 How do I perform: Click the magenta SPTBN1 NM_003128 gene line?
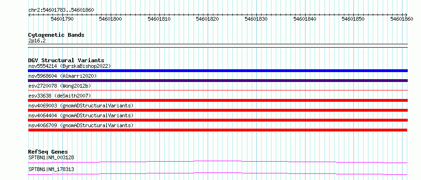pyautogui.click(x=218, y=162)
